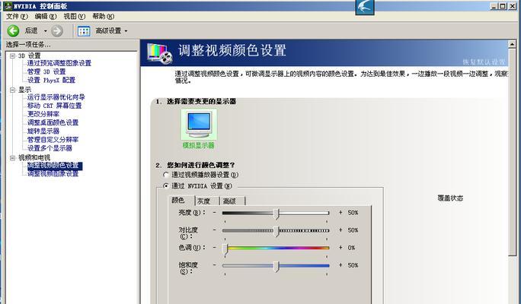Collapse the 3D 设置 tree node

[13, 55]
